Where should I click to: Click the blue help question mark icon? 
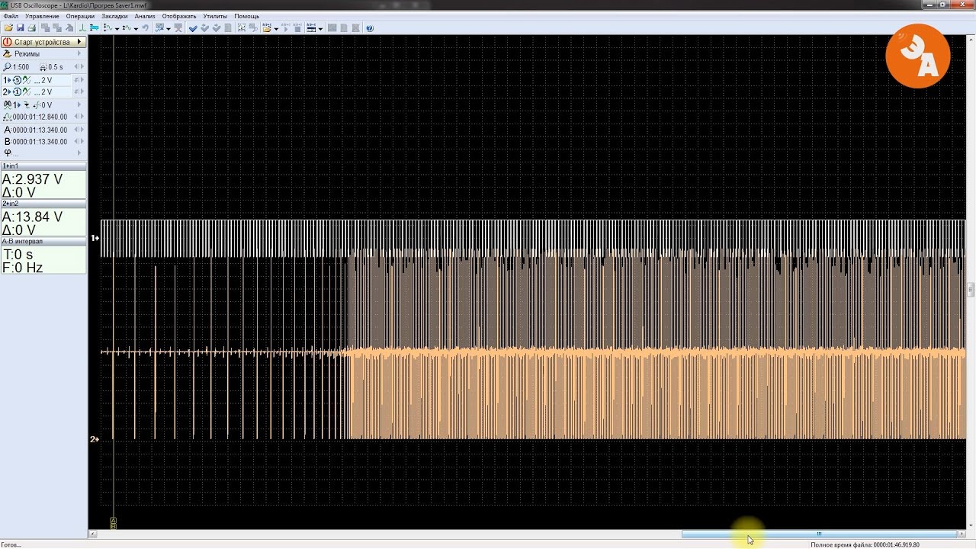click(x=370, y=28)
